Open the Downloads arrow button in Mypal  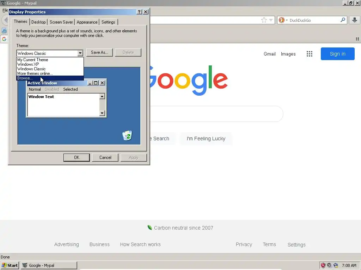click(355, 20)
